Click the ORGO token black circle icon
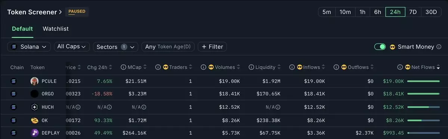Image resolution: width=448 pixels, height=139 pixels. (35, 94)
